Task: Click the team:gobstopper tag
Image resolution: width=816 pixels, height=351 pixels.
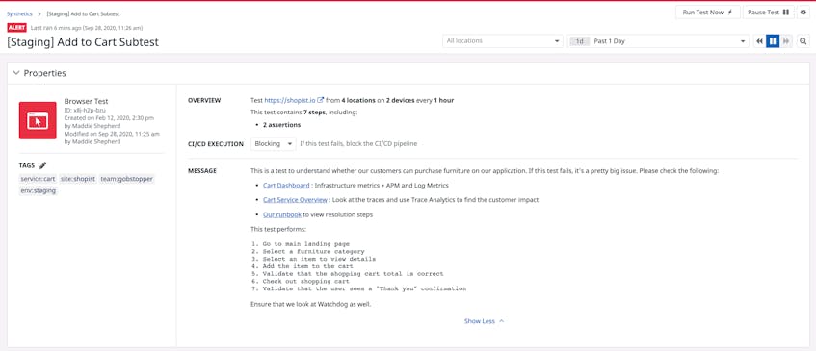Action: 127,179
